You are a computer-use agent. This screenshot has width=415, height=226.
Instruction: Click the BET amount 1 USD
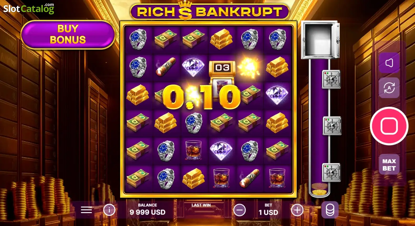pos(268,212)
